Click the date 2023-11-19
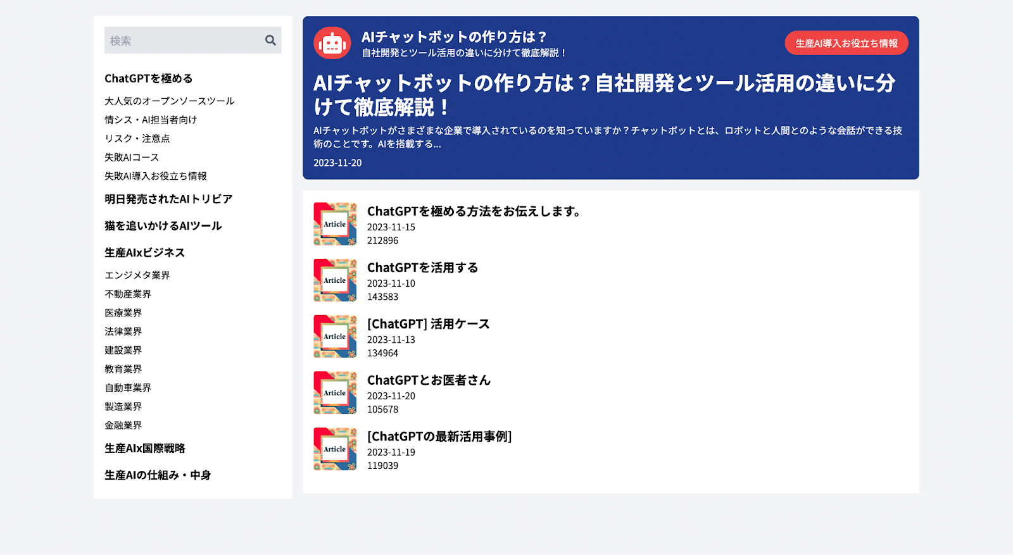 click(391, 452)
